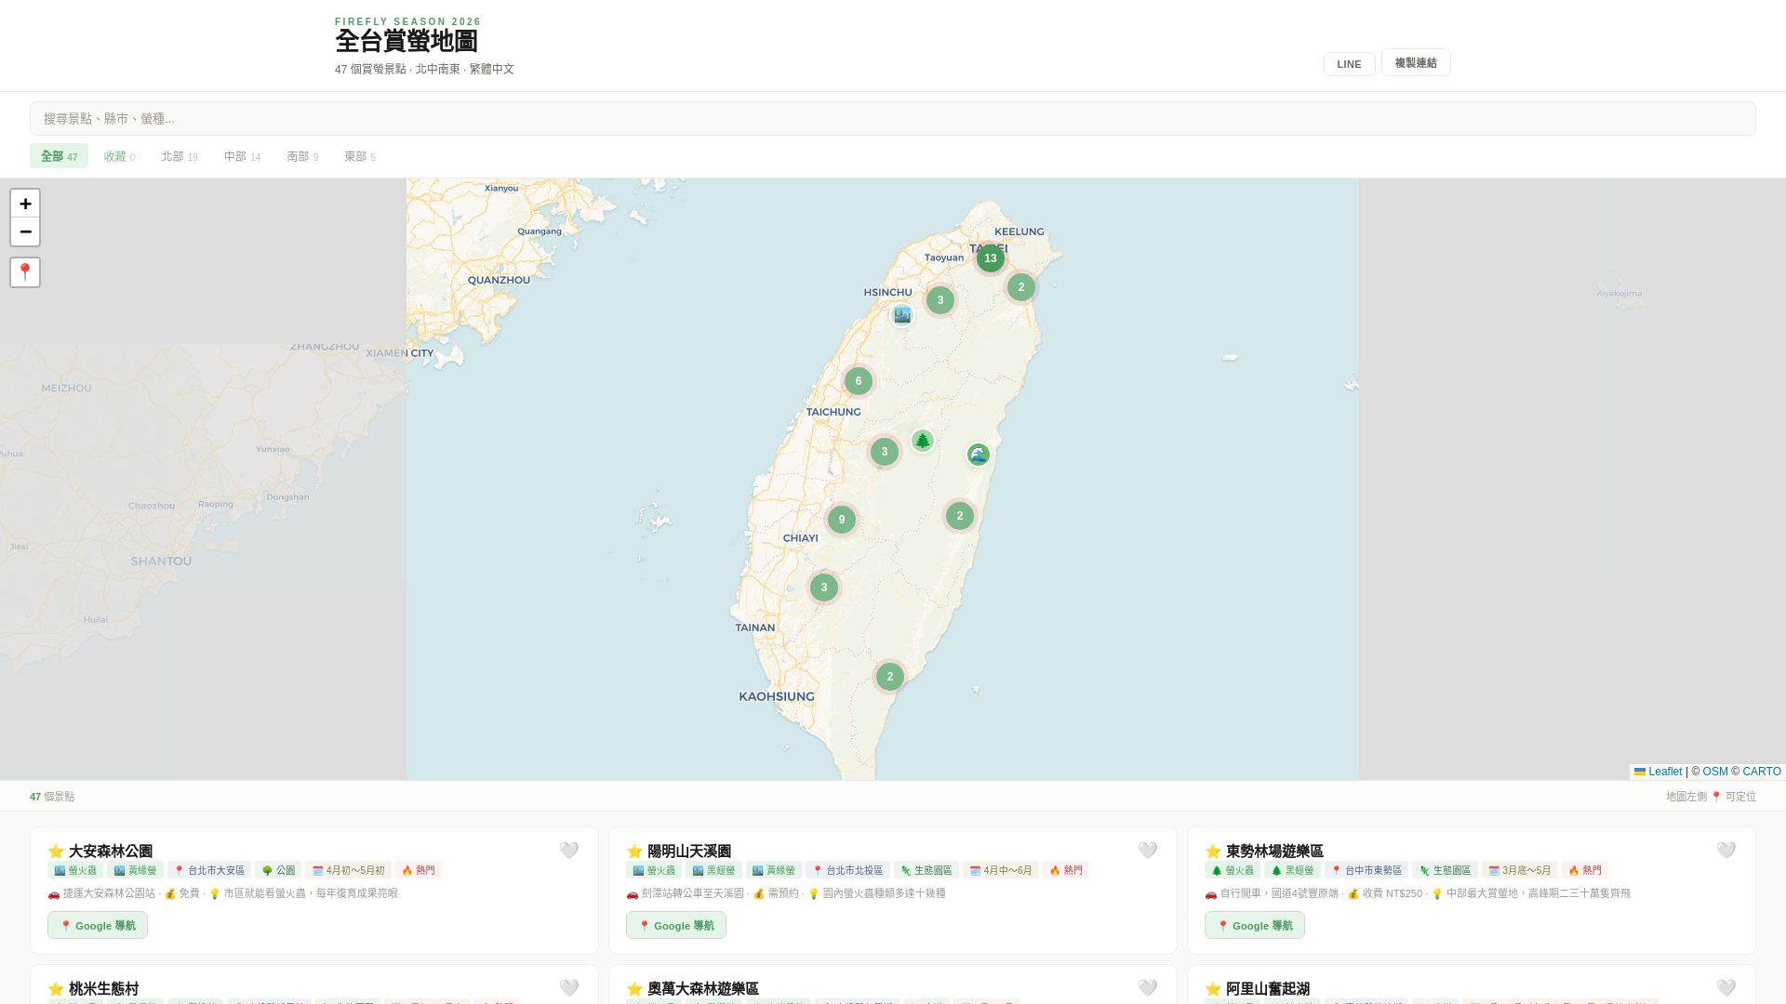This screenshot has width=1786, height=1004.
Task: Click the 台北市北投區 location tag
Action: click(847, 870)
